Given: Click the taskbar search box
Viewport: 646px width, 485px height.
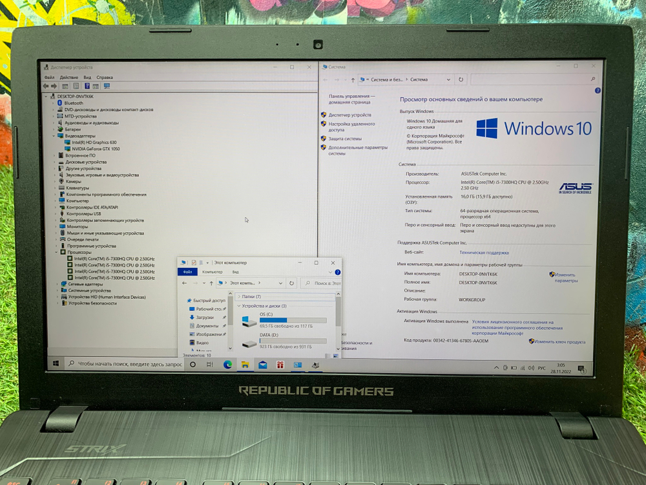Looking at the screenshot, I should point(125,364).
